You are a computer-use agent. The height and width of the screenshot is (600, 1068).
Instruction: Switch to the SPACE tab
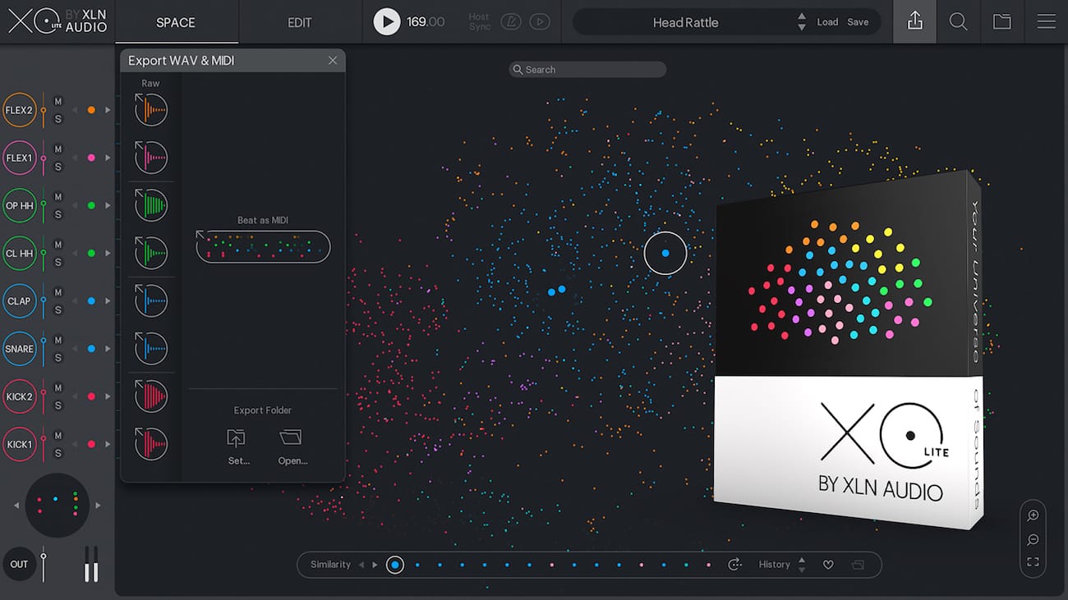click(x=176, y=22)
